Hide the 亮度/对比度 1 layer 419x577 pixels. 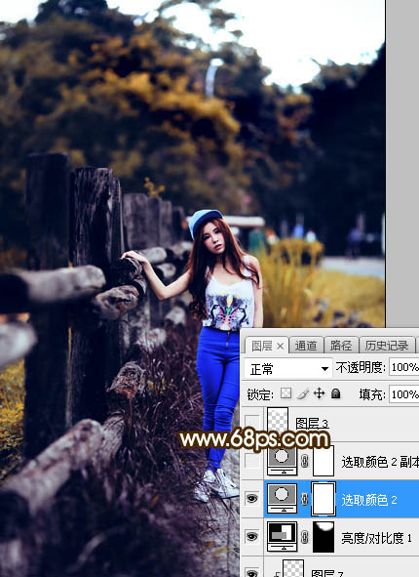252,537
